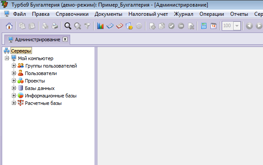
Task: Expand the Проекты tree node
Action: (14, 81)
